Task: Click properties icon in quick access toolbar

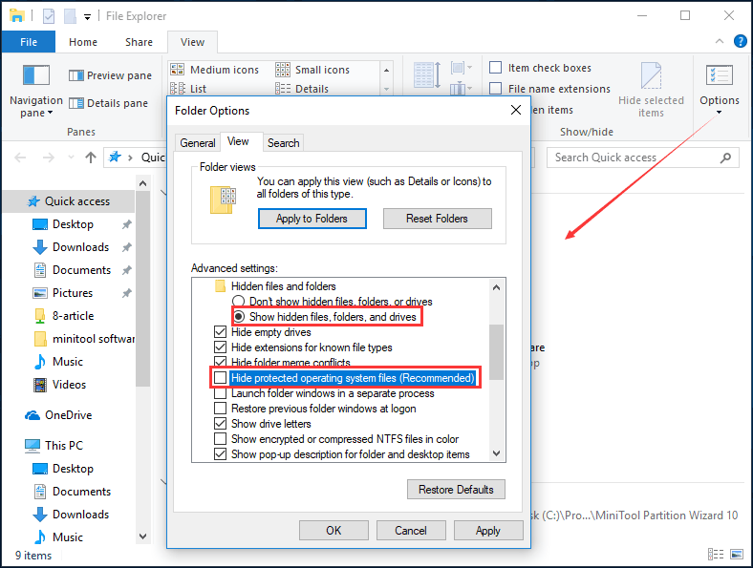Action: click(49, 16)
